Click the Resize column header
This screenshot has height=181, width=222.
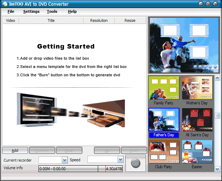(130, 20)
